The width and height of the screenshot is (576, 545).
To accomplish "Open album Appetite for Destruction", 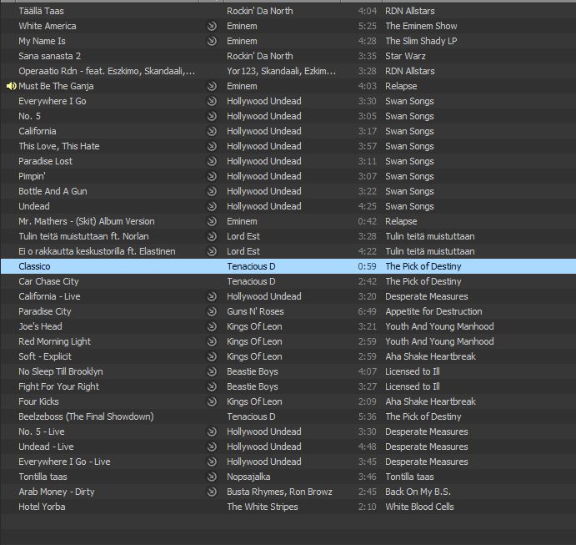I will [433, 311].
